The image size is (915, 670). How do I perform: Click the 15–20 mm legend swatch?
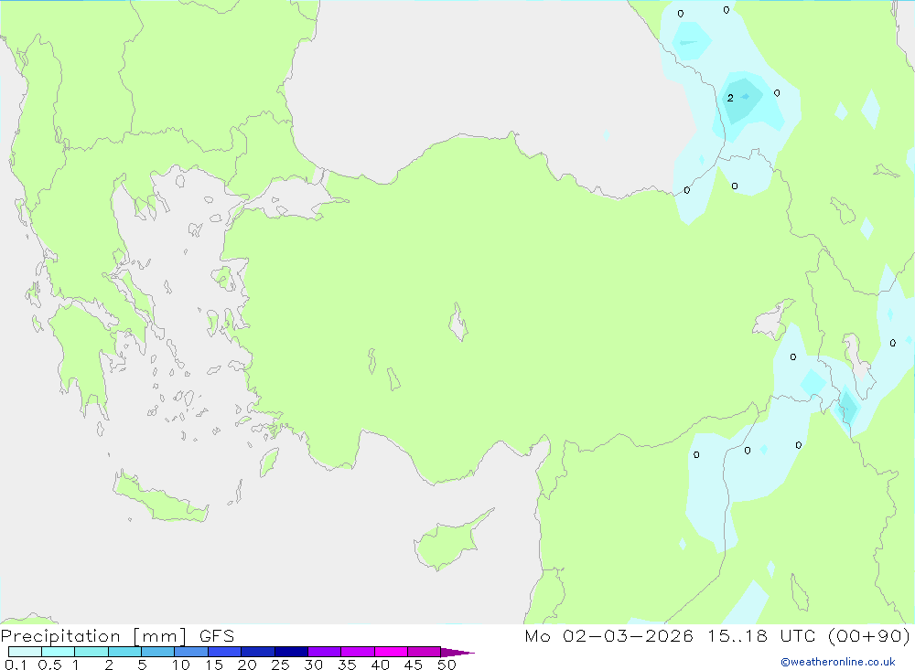coord(224,652)
